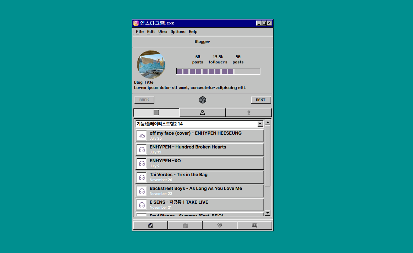
Task: Switch to the location pin tab
Action: pos(249,113)
